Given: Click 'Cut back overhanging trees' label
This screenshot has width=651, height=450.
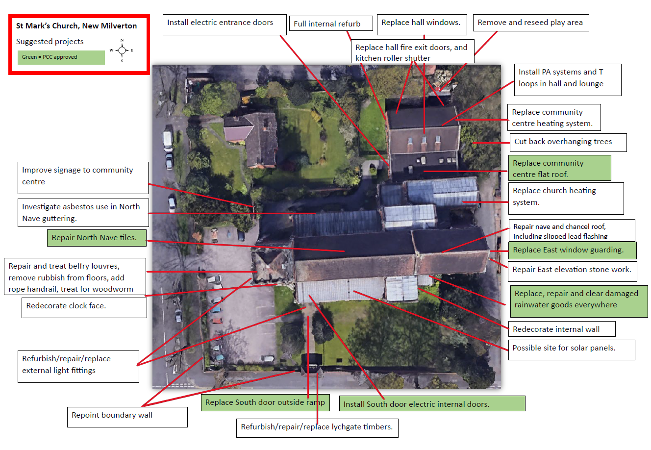Looking at the screenshot, I should click(568, 142).
